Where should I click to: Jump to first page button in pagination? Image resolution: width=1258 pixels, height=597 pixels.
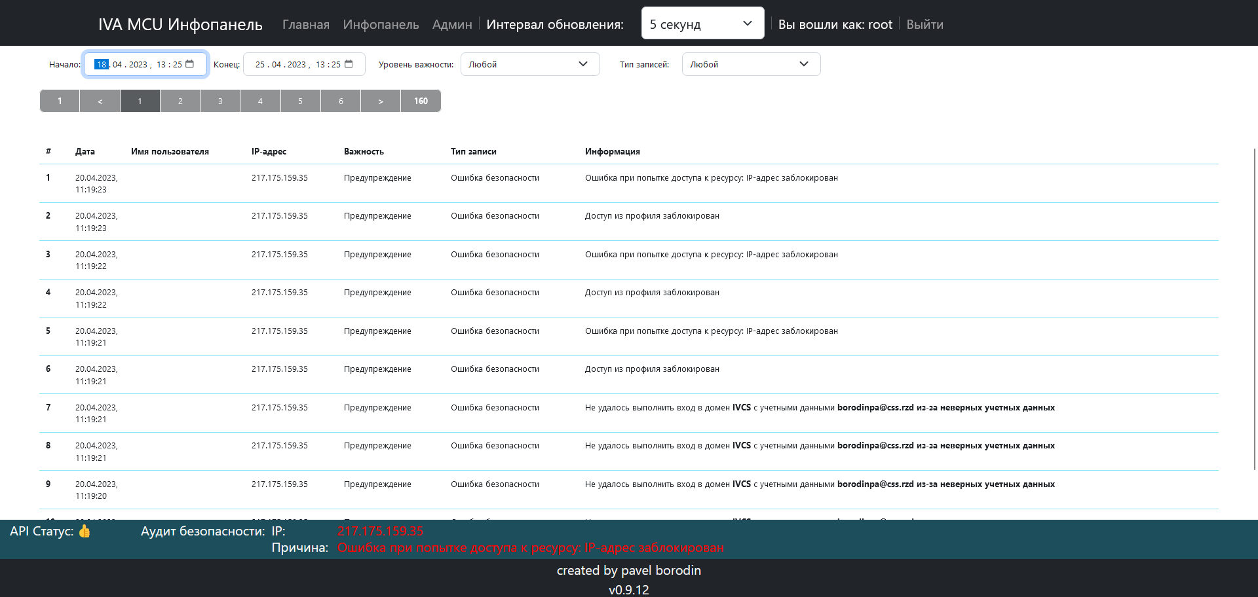60,101
